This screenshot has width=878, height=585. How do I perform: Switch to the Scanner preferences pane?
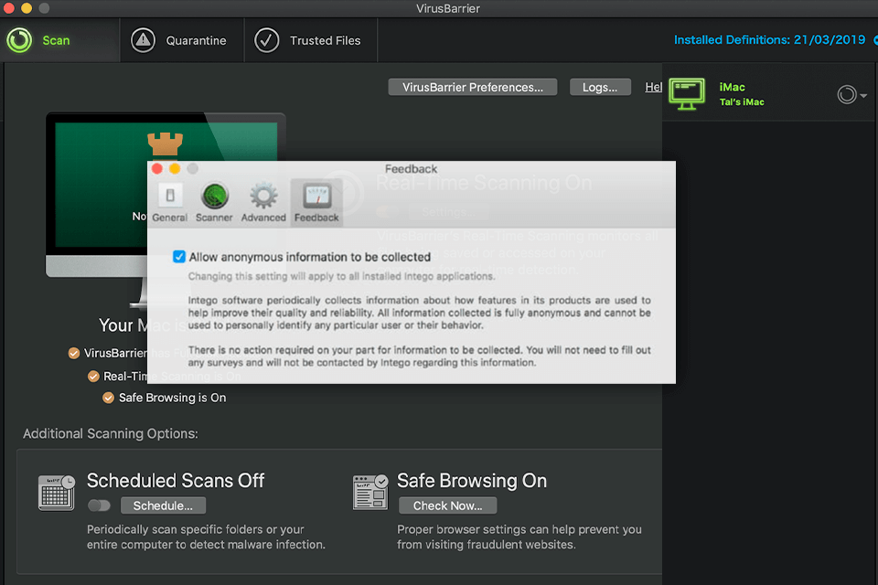click(214, 202)
